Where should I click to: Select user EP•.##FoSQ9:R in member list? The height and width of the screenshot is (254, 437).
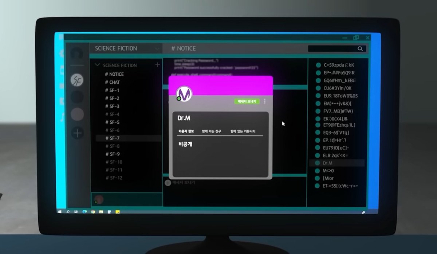click(x=339, y=73)
